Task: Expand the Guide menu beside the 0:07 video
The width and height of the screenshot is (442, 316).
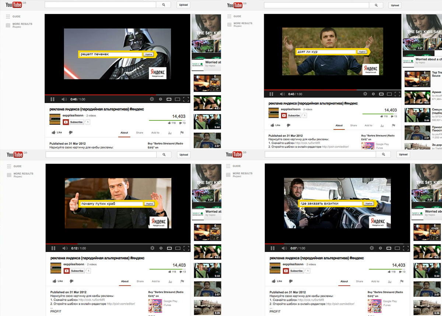Action: (x=236, y=166)
